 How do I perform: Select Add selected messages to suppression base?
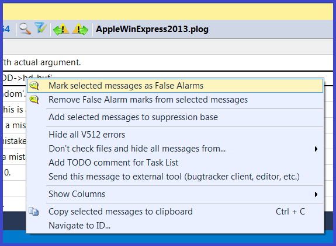(175, 117)
